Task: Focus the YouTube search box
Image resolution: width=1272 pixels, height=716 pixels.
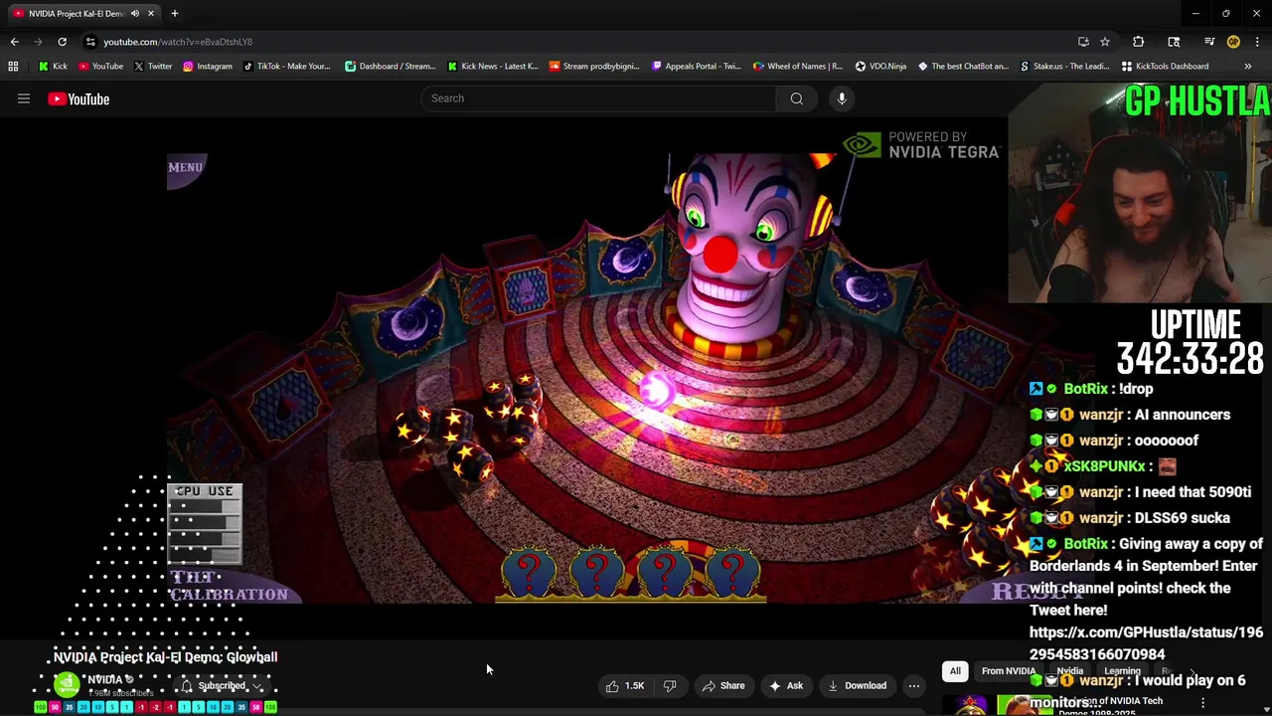Action: [x=599, y=98]
